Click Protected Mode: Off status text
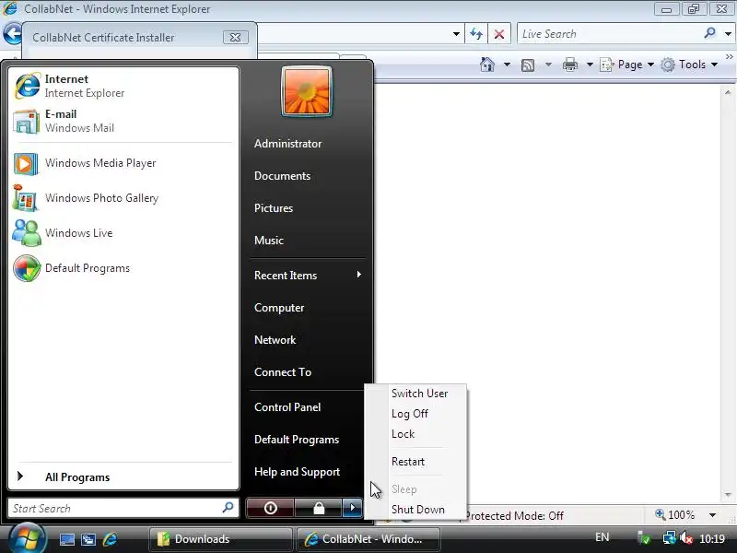This screenshot has height=553, width=737. click(x=514, y=516)
